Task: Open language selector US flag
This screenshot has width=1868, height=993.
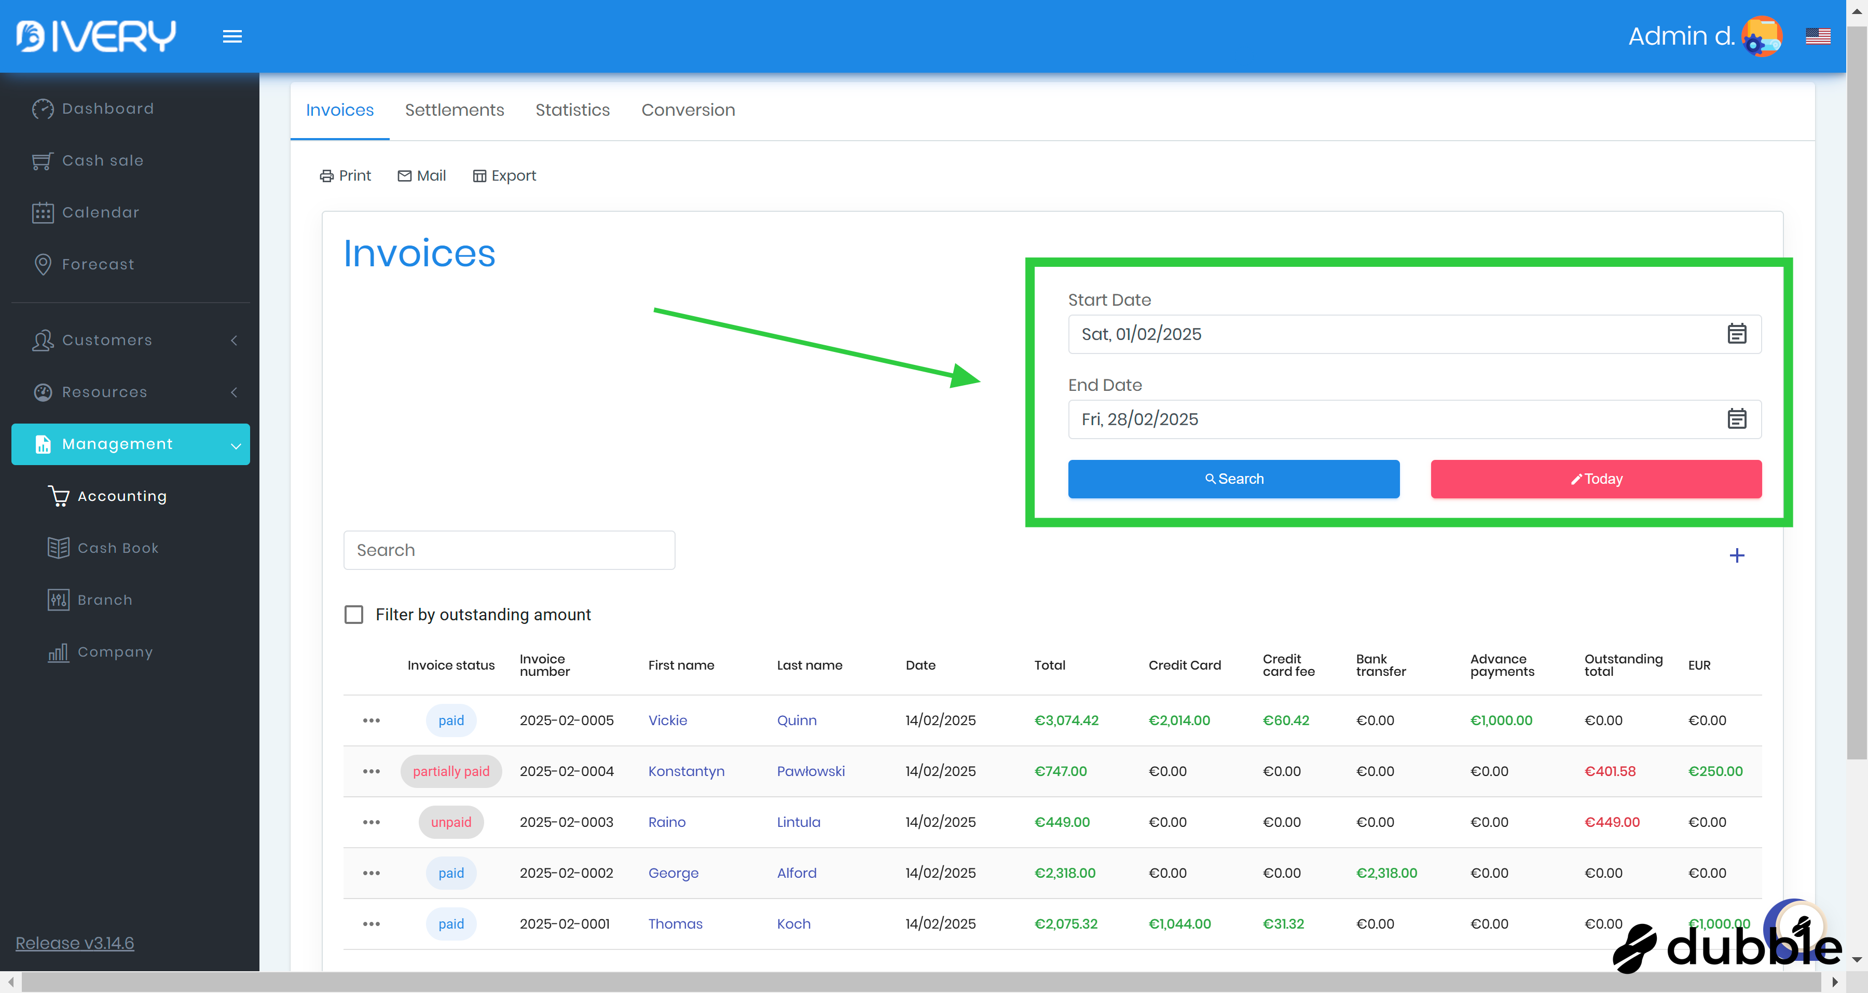Action: (x=1817, y=36)
